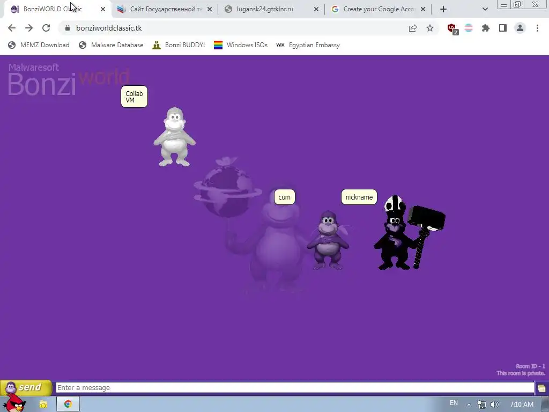
Task: Open the Malware Database bookmark
Action: (x=112, y=45)
